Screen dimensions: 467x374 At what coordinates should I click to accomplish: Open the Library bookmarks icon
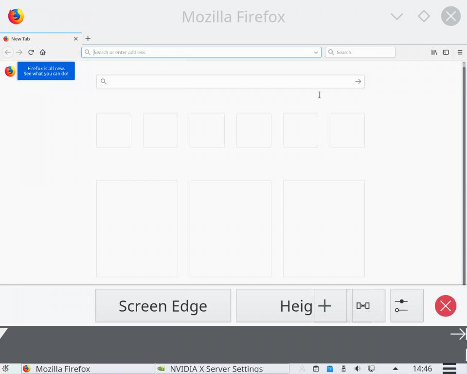click(x=434, y=52)
